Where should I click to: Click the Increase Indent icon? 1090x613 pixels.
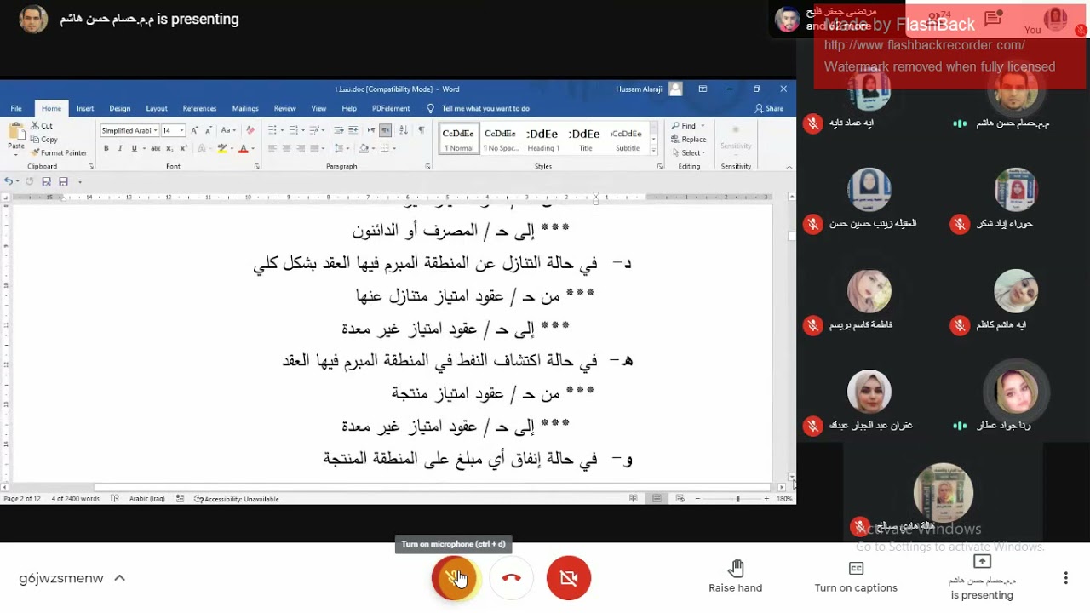[x=353, y=130]
